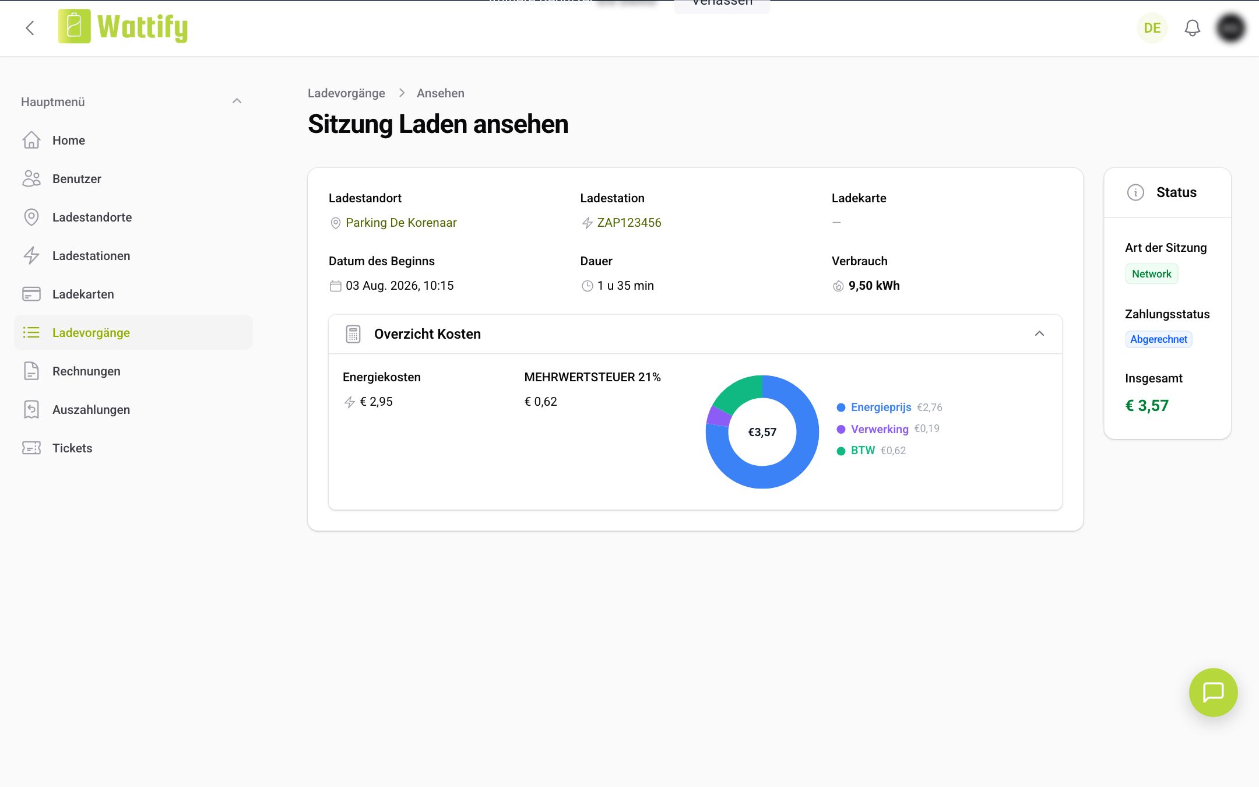This screenshot has height=787, width=1259.
Task: Click the Insgesamt total € 3,57
Action: tap(1147, 406)
